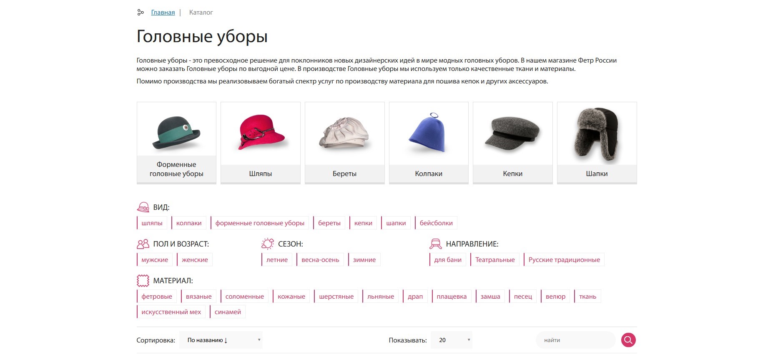Open the Показывать items count dropdown
Image resolution: width=773 pixels, height=360 pixels.
pyautogui.click(x=452, y=340)
